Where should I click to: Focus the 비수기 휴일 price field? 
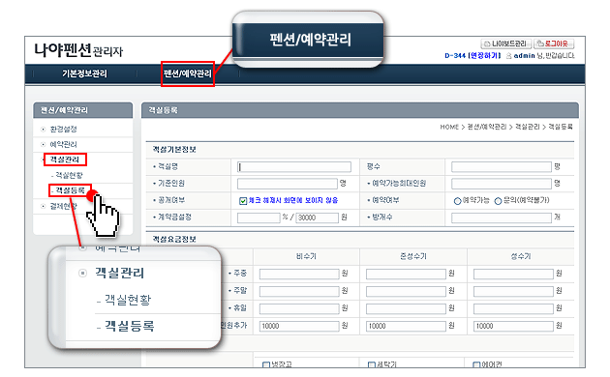pyautogui.click(x=299, y=308)
